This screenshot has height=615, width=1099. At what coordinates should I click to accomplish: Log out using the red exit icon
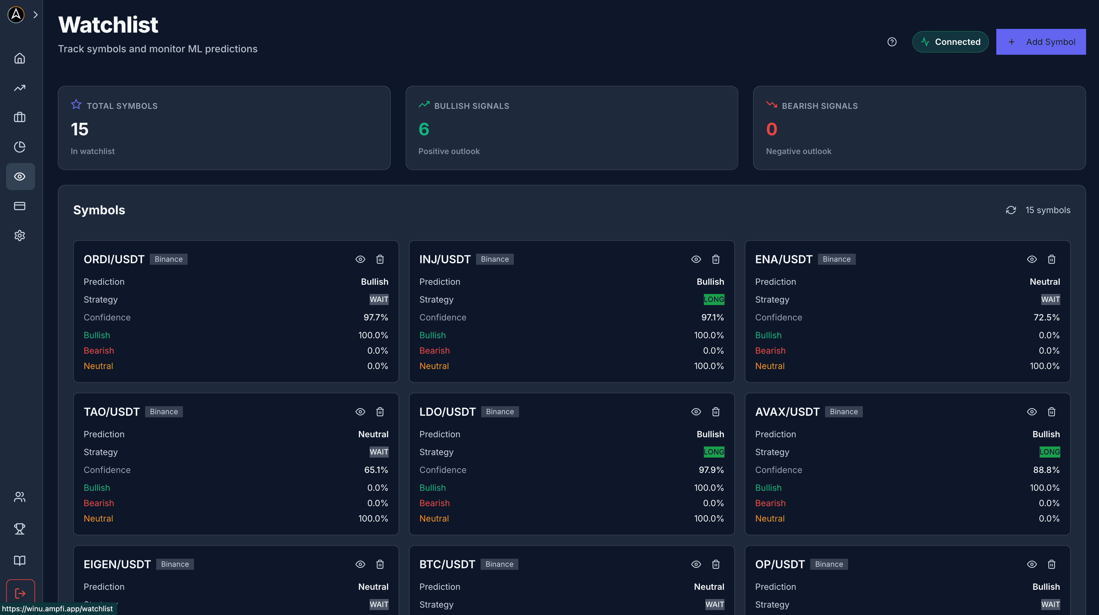click(x=20, y=593)
